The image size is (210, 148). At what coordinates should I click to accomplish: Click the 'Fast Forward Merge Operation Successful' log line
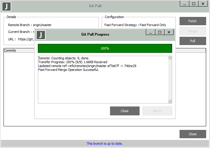(68, 70)
